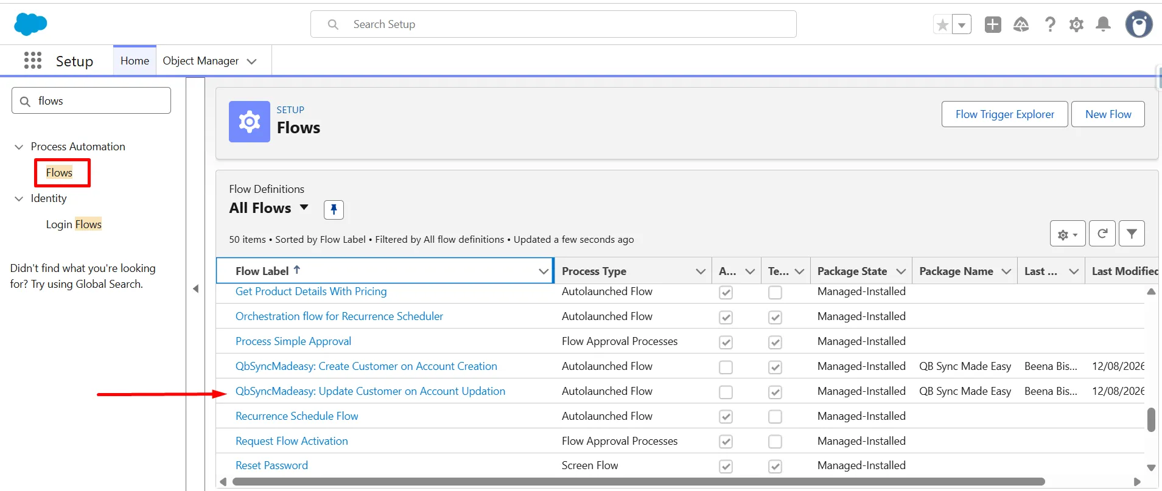Click the Quick Find box containing flows
1162x491 pixels.
click(x=91, y=100)
